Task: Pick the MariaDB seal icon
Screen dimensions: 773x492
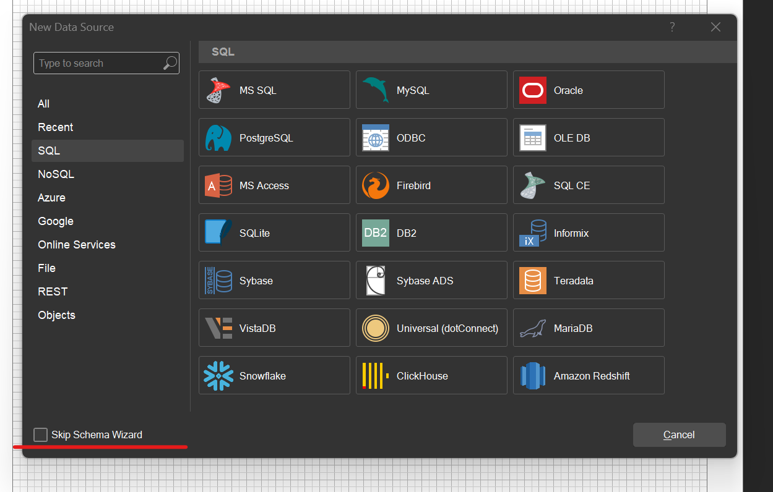Action: (532, 327)
